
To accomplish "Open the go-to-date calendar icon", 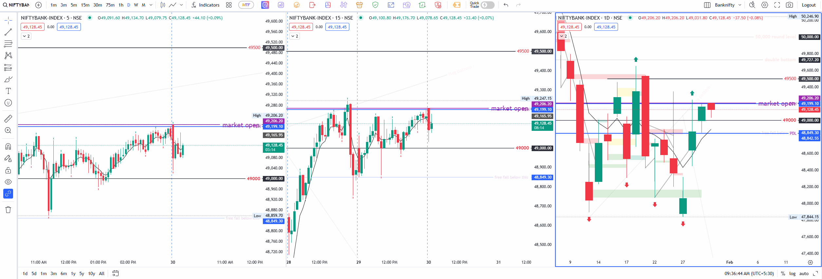I will [x=115, y=273].
